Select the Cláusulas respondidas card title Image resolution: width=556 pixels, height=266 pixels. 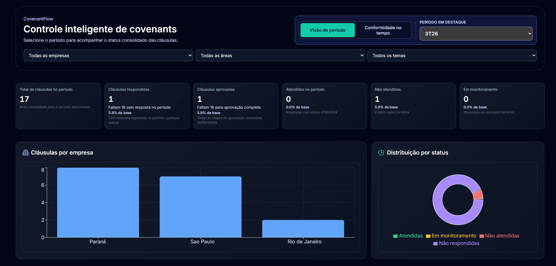point(129,90)
